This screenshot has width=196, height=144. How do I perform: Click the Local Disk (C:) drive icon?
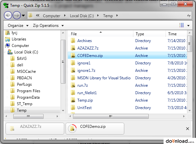coord(10,52)
